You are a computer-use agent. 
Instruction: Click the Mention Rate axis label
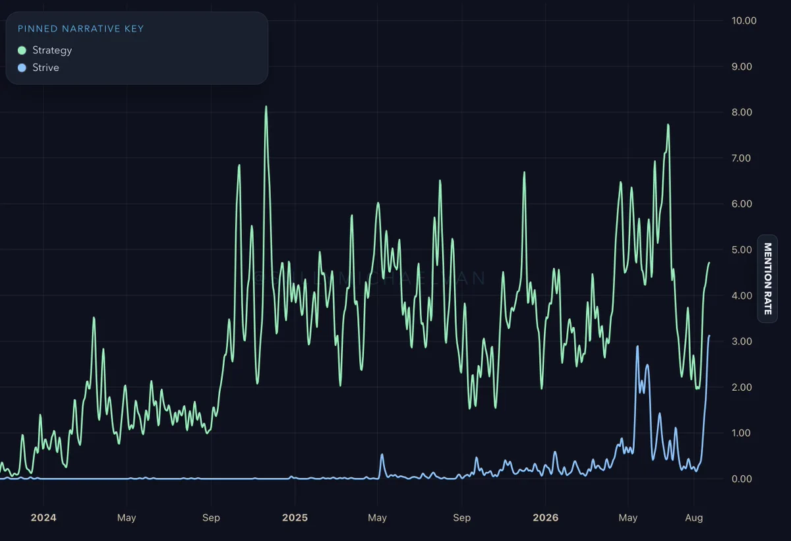click(x=767, y=279)
